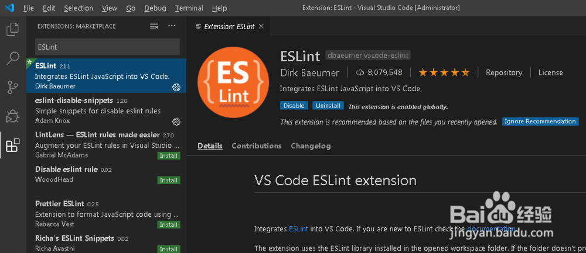
Task: Click the VS Code logo icon
Action: coord(10,8)
